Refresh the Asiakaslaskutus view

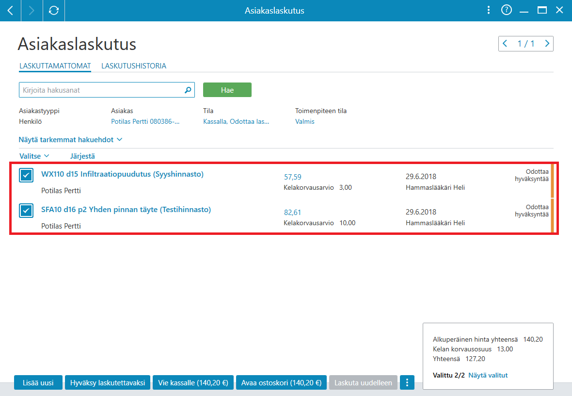[54, 11]
